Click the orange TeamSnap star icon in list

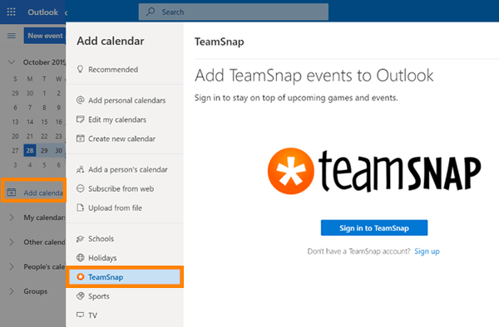(x=81, y=277)
